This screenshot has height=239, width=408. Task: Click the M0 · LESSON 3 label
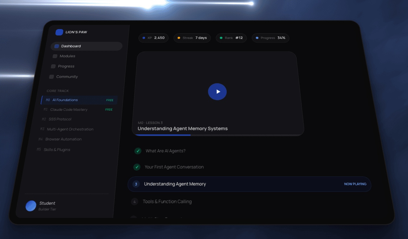click(x=150, y=123)
